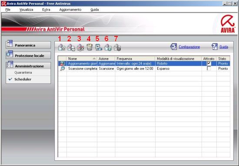Click the magnifier icon of the Scansione completa row

63,68
